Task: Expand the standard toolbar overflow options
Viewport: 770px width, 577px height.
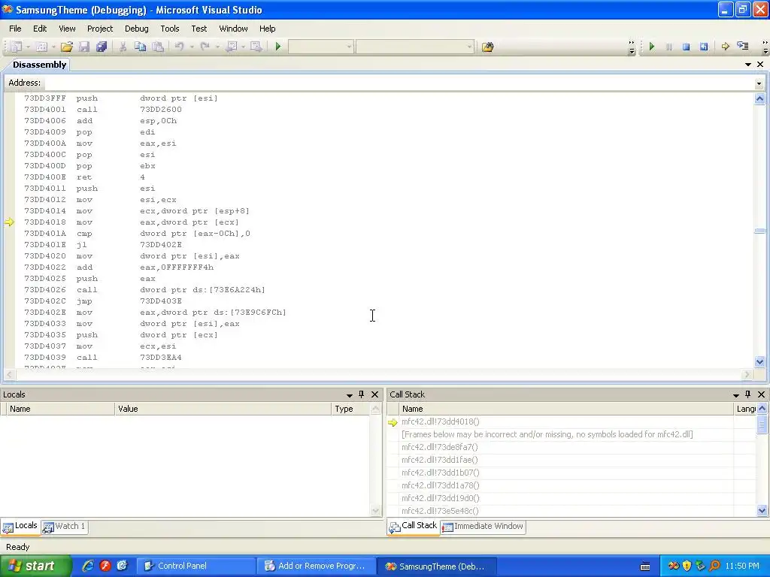Action: [632, 47]
